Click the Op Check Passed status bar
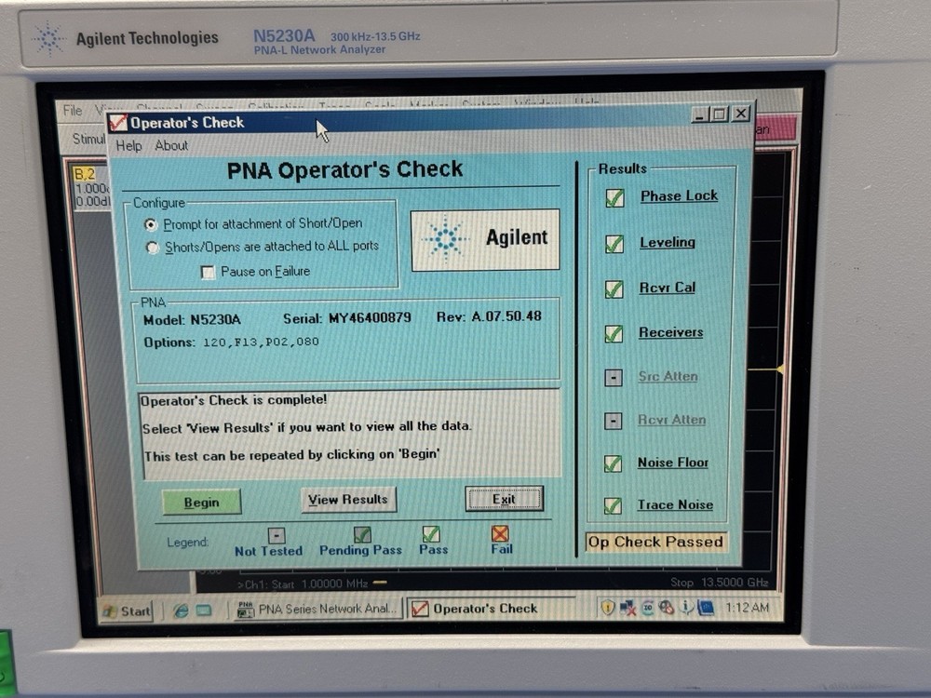Screen dimensions: 931x698 655,542
